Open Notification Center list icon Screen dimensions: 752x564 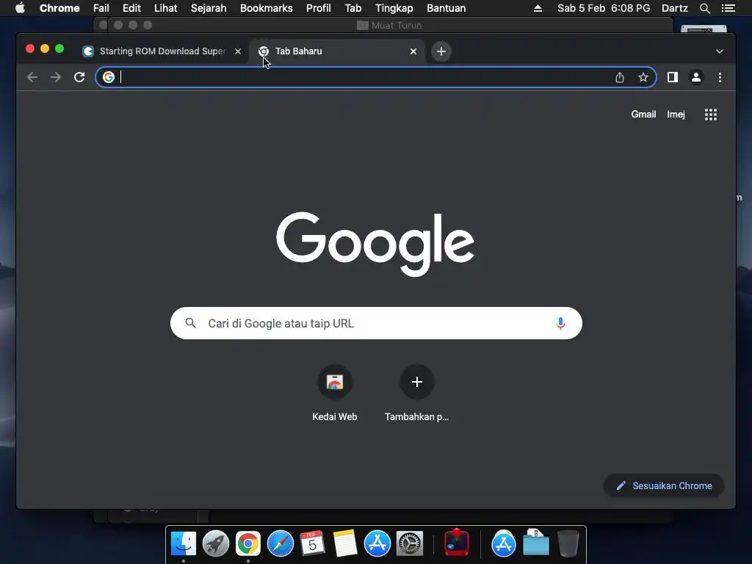click(728, 8)
